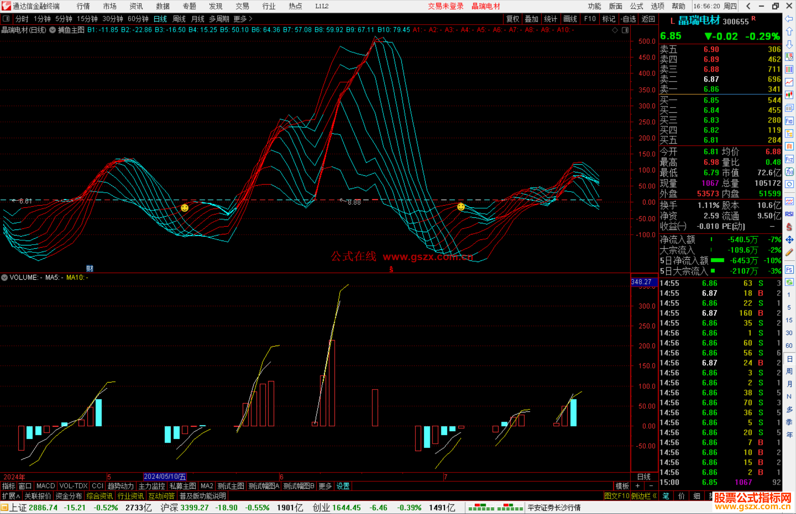
Task: Open the F10 info sidebar icon
Action: (789, 121)
